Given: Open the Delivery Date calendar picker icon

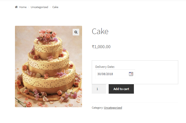Looking at the screenshot, I should (131, 74).
